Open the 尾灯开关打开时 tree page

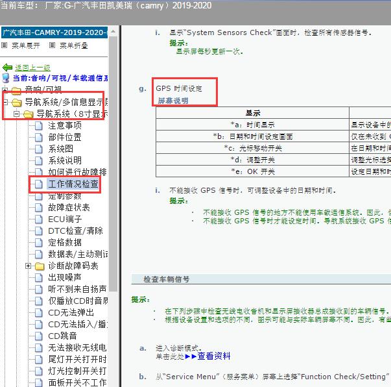(x=77, y=359)
